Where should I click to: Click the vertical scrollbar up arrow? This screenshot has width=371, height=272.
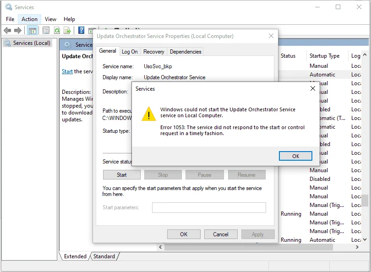click(365, 55)
